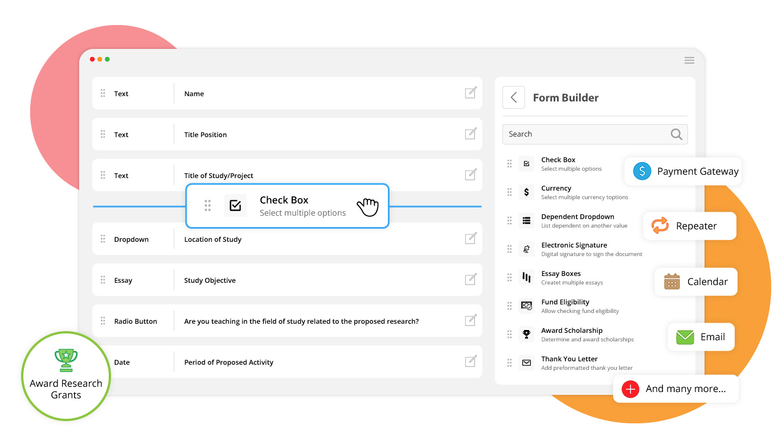Viewport: 778px width, 437px height.
Task: Select Check Box item in Form Builder list
Action: [558, 164]
